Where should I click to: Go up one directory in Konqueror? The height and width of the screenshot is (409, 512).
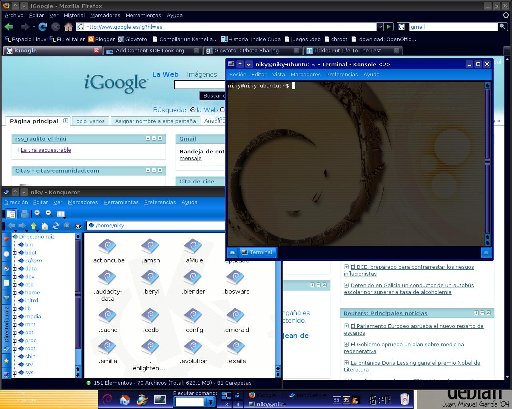pyautogui.click(x=34, y=226)
